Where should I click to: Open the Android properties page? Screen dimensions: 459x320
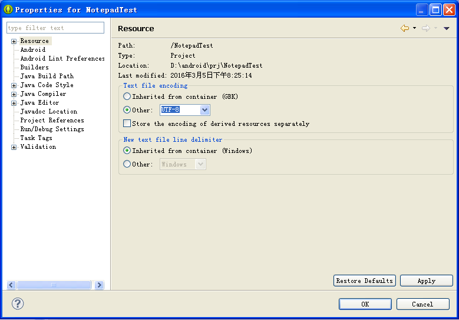click(x=33, y=49)
